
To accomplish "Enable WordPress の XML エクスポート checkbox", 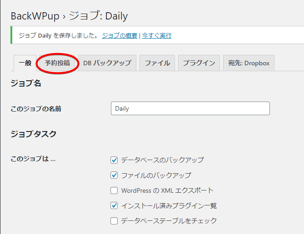I will pyautogui.click(x=114, y=190).
